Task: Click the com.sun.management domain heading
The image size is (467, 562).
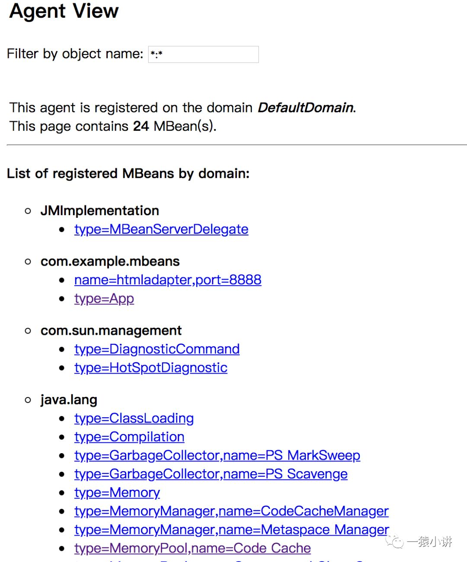Action: (x=111, y=330)
